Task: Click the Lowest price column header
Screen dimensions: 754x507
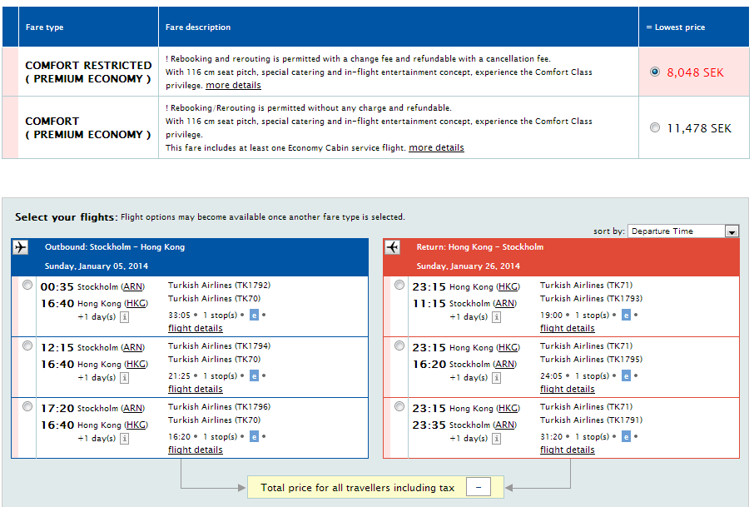Action: click(x=676, y=27)
